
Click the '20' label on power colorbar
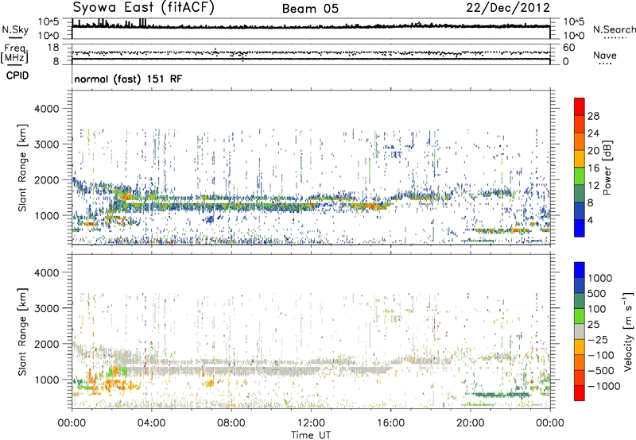tap(593, 151)
